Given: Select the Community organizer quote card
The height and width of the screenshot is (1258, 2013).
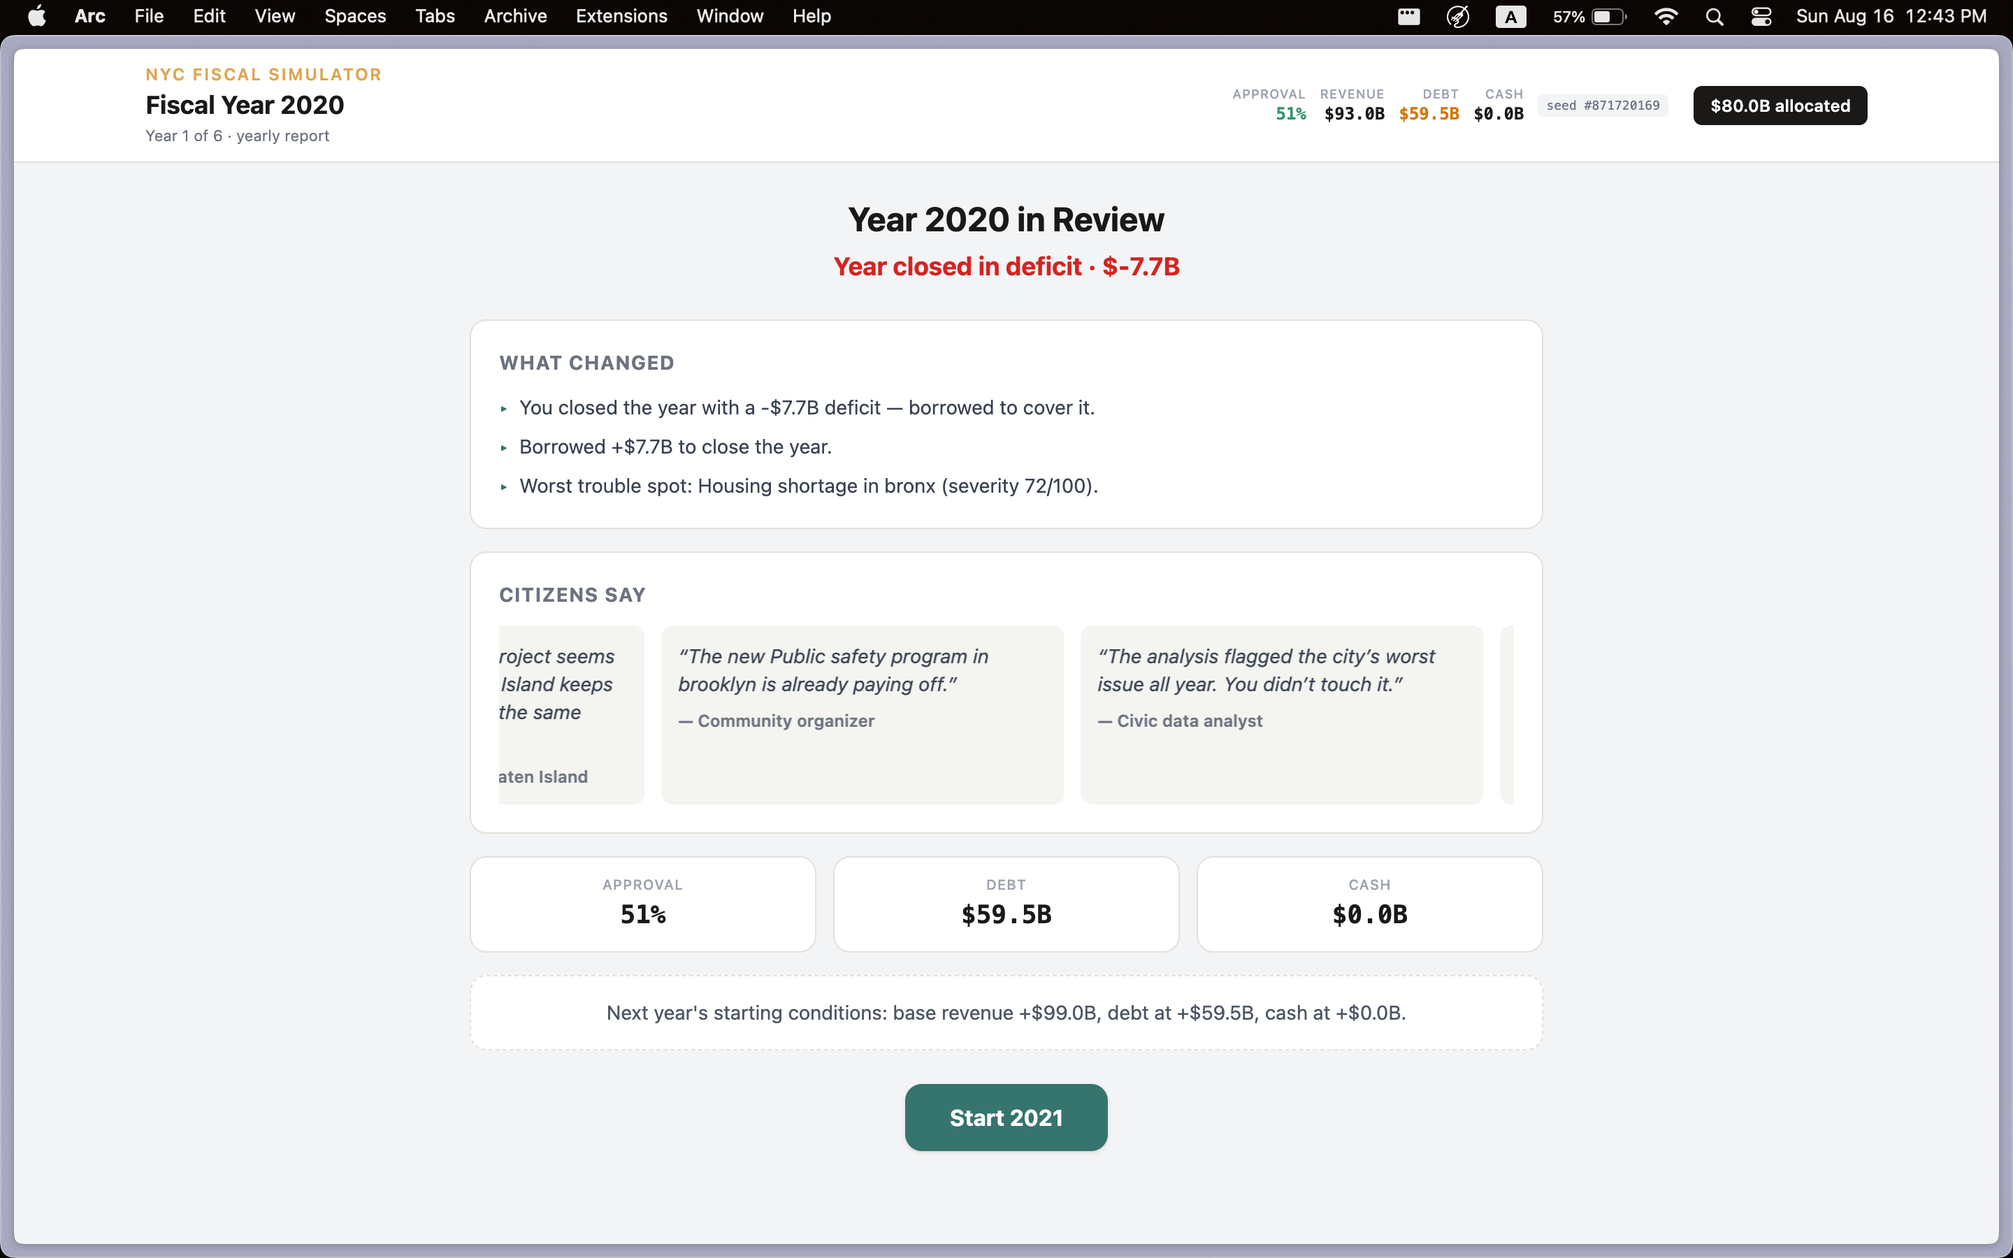Looking at the screenshot, I should click(862, 715).
